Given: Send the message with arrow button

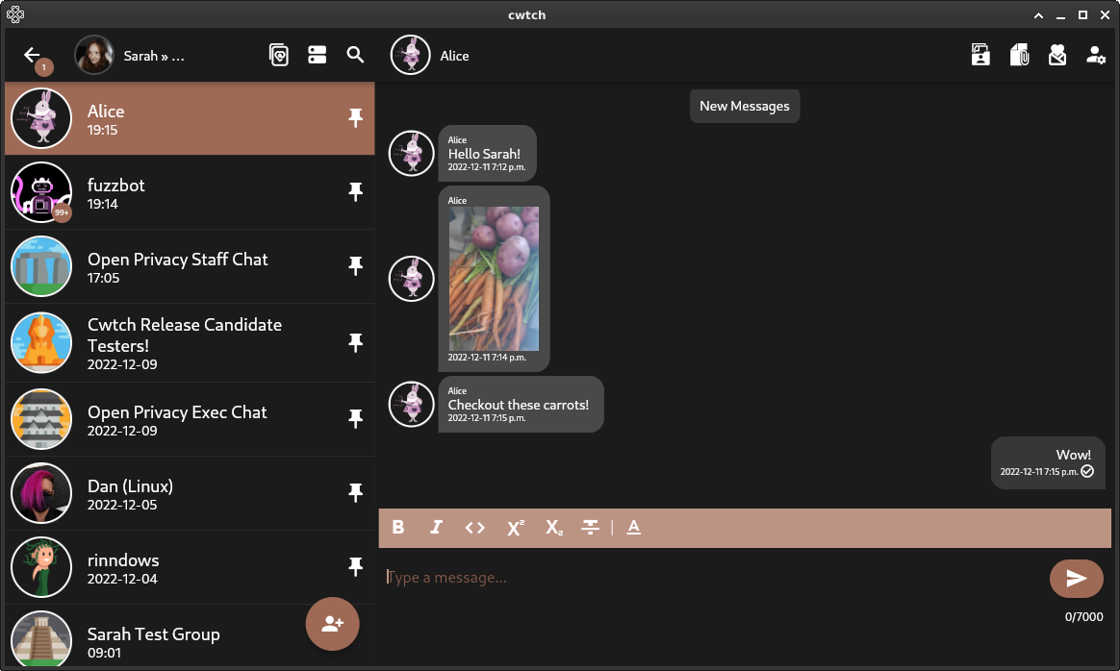Looking at the screenshot, I should 1077,578.
